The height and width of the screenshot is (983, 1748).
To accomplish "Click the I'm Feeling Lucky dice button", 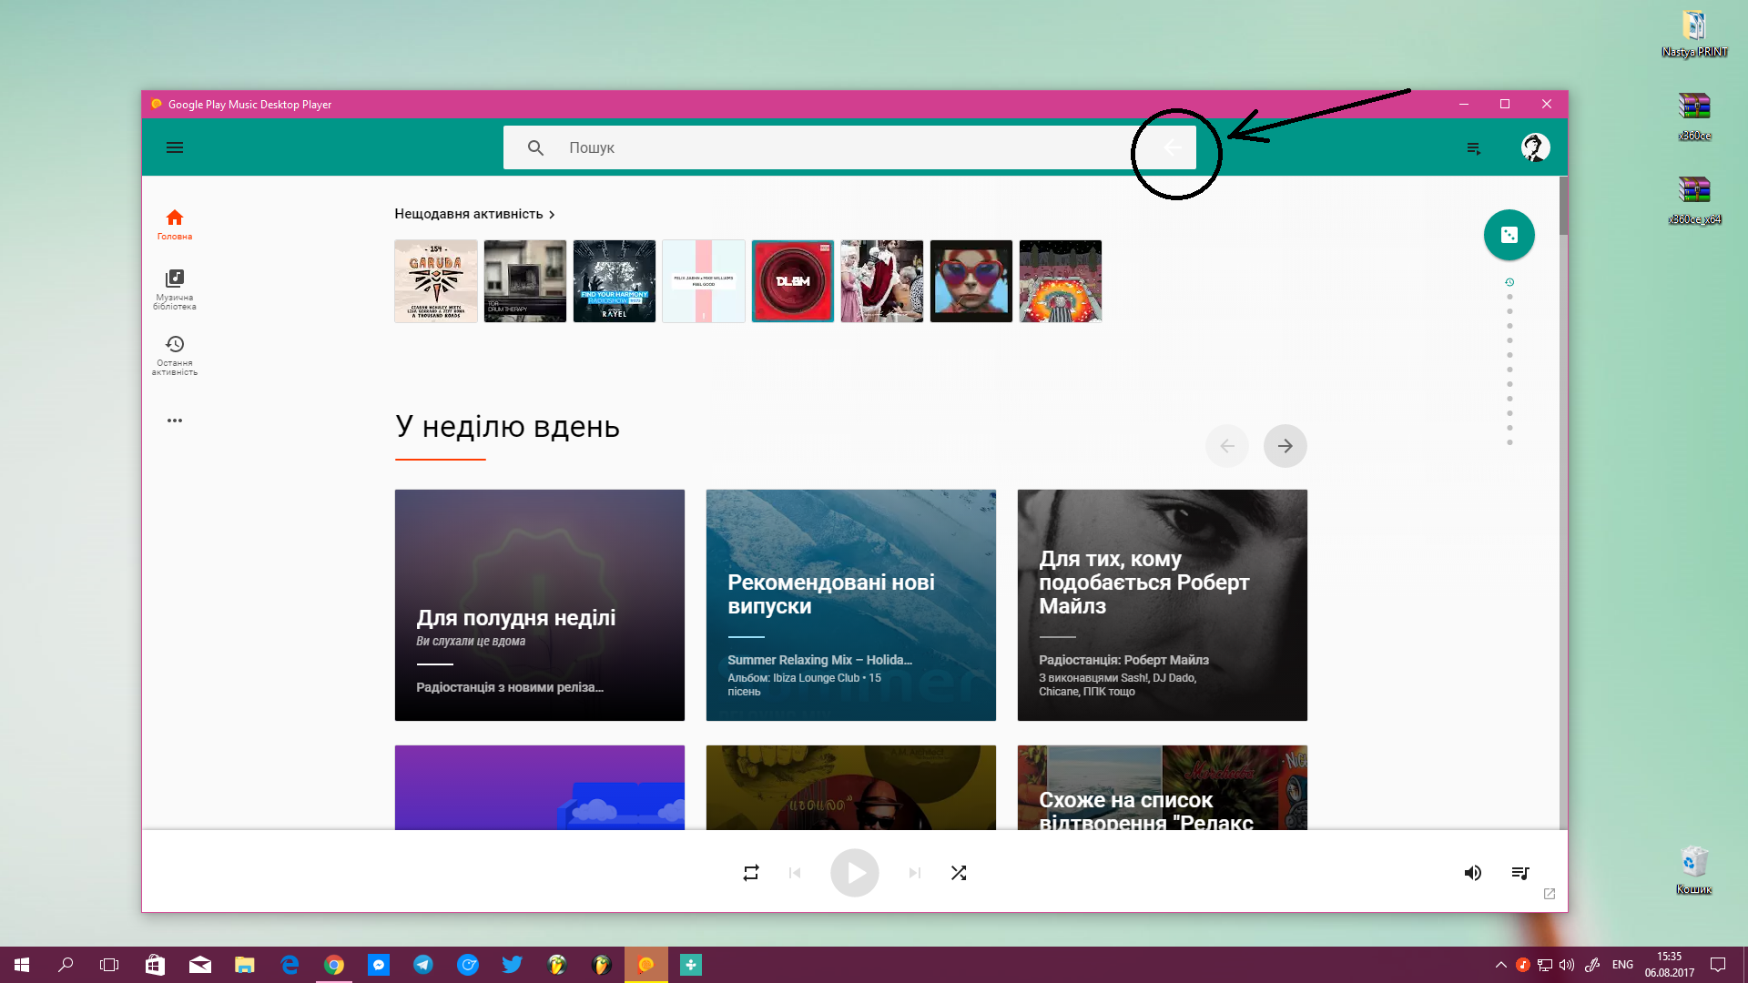I will (1509, 235).
